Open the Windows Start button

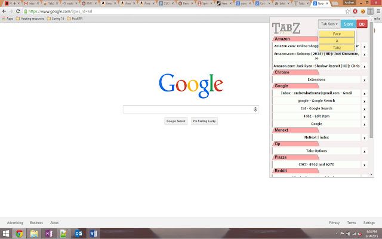point(5,234)
